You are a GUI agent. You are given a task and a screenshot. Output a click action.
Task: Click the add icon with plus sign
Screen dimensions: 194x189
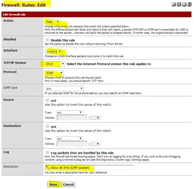(x=174, y=4)
